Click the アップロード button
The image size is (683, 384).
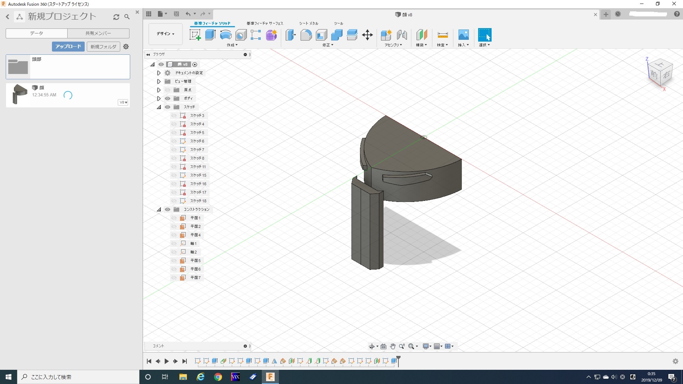(x=68, y=47)
